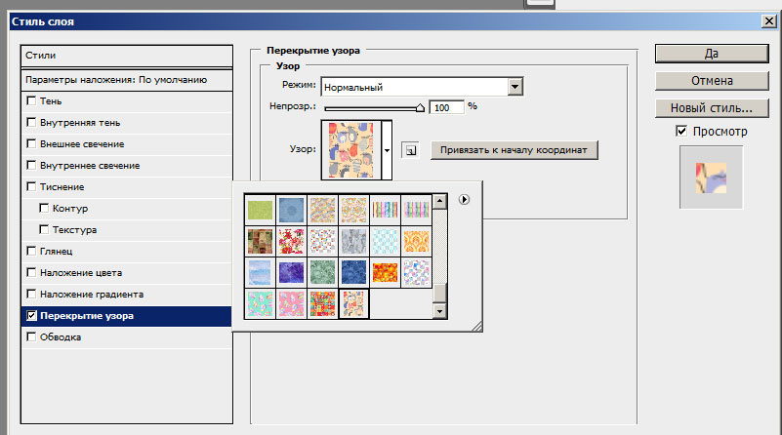Pick the peach cats pattern in grid
The height and width of the screenshot is (435, 782).
353,303
